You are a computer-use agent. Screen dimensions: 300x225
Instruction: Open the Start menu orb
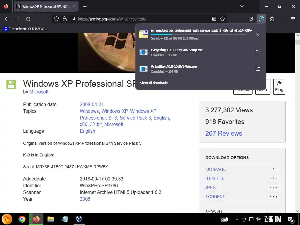pos(7,219)
